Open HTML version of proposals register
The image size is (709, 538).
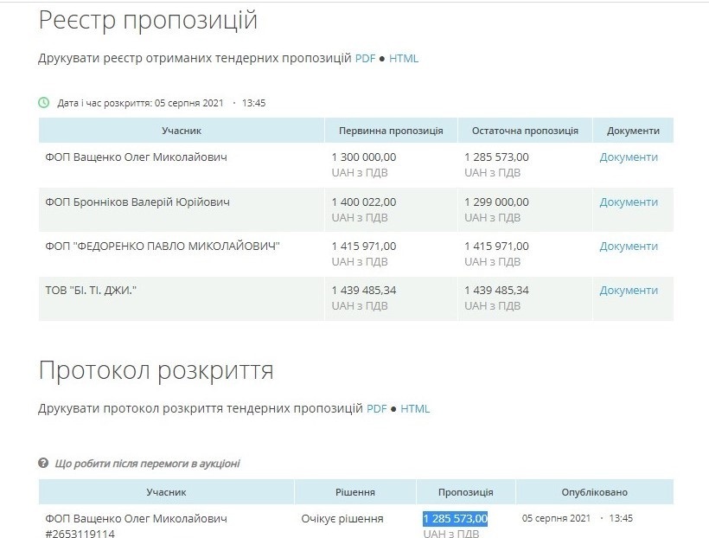coord(403,58)
